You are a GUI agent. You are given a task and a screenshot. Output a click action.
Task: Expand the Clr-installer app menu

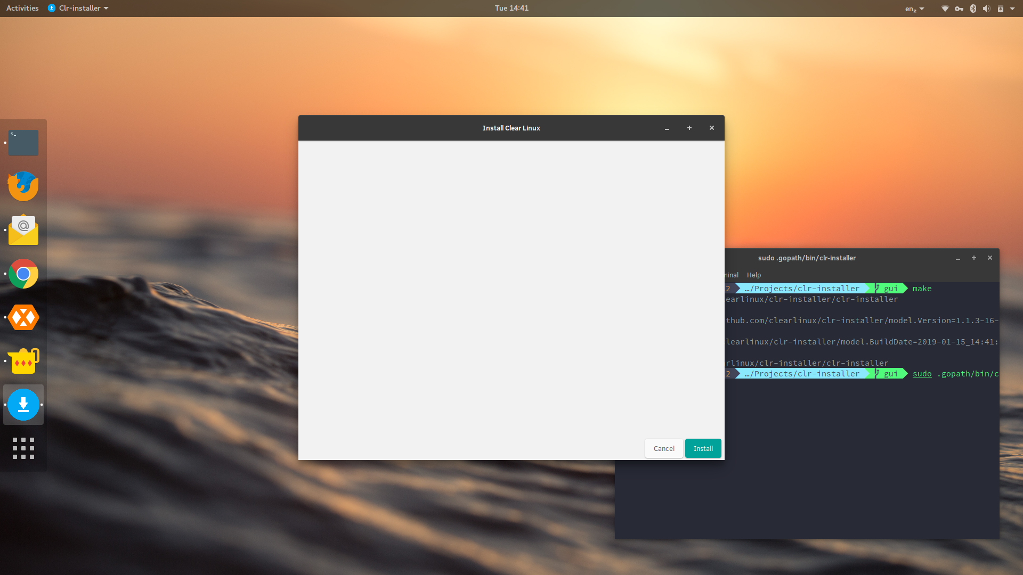click(x=78, y=8)
